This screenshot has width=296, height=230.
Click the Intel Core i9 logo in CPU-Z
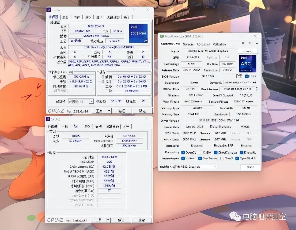138,33
